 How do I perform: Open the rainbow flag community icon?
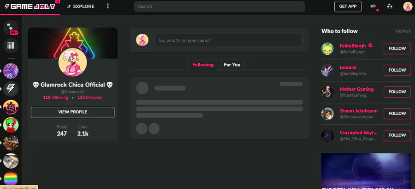click(11, 179)
